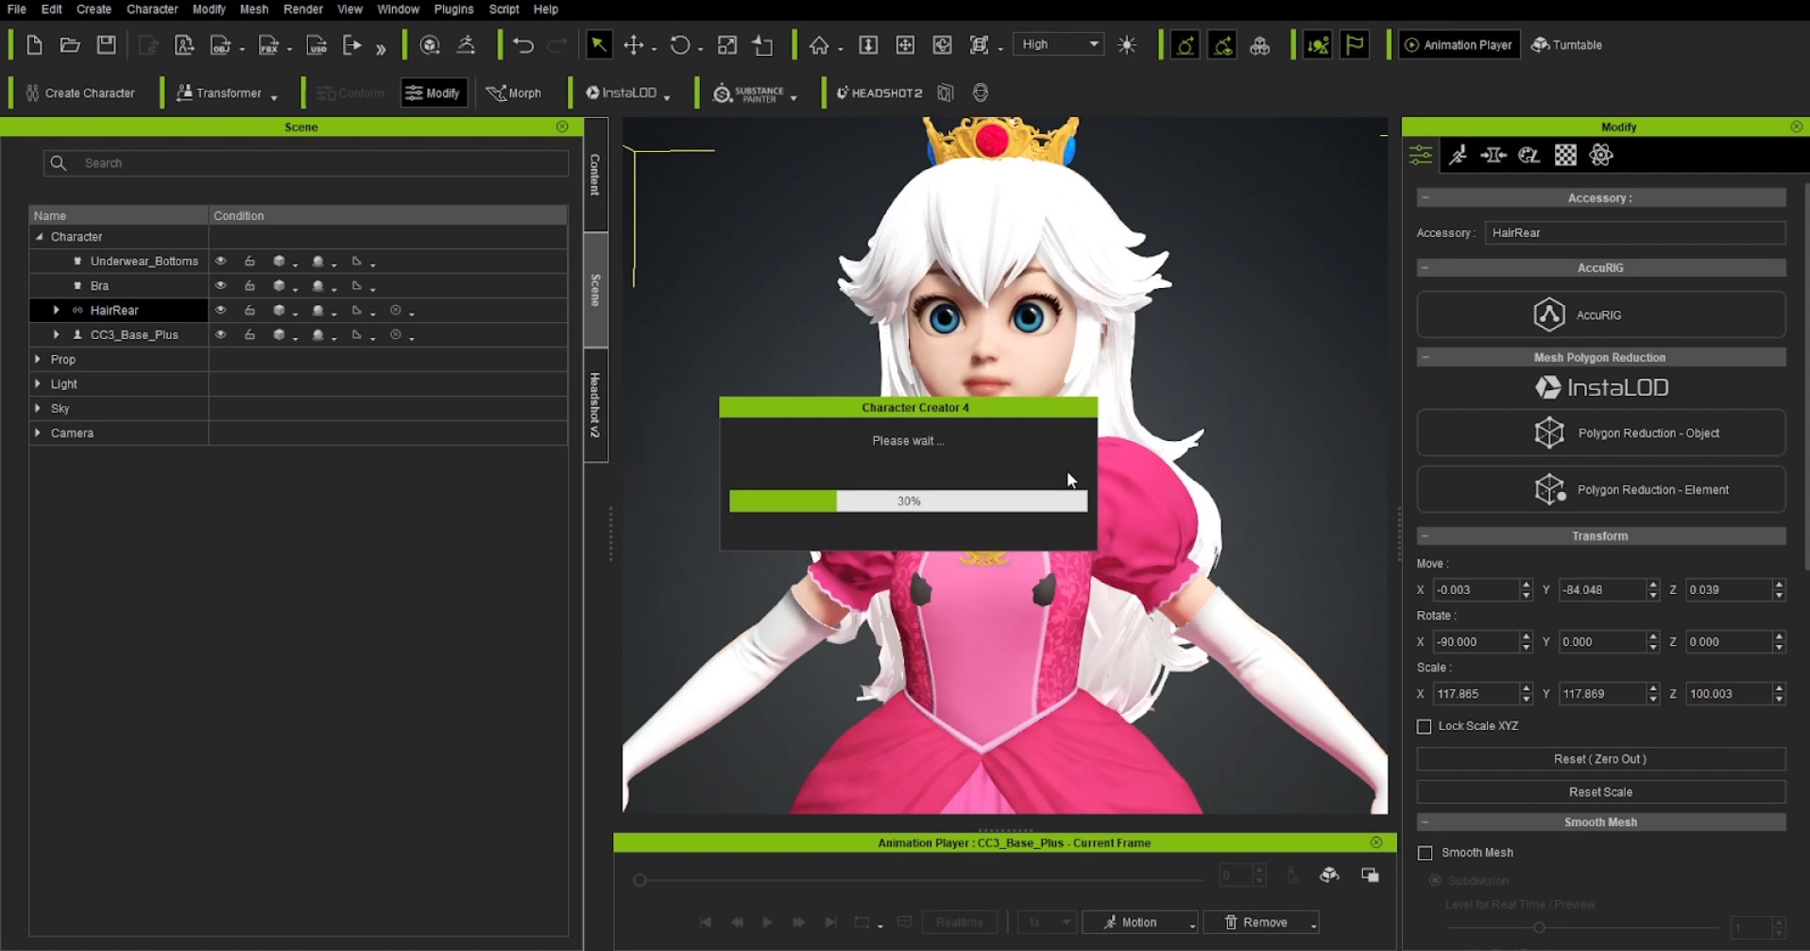Viewport: 1810px width, 951px height.
Task: Activate the Scale tool
Action: pos(727,45)
